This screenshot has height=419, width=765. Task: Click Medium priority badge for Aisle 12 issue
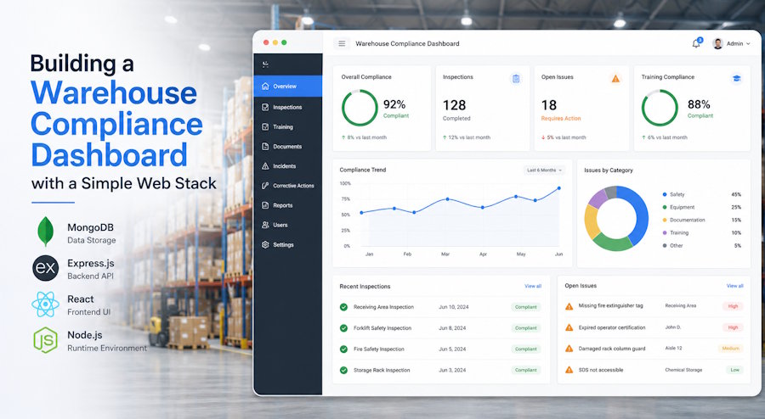point(731,349)
